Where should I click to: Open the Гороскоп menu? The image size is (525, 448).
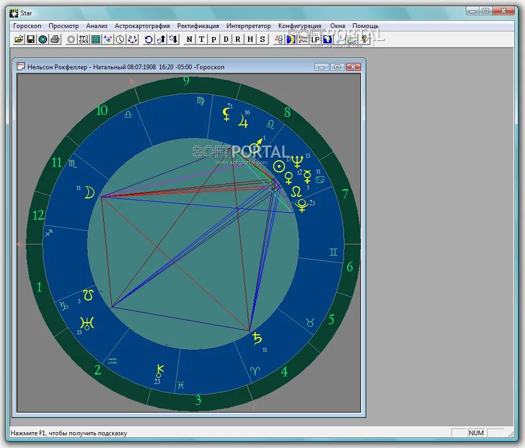coord(27,26)
